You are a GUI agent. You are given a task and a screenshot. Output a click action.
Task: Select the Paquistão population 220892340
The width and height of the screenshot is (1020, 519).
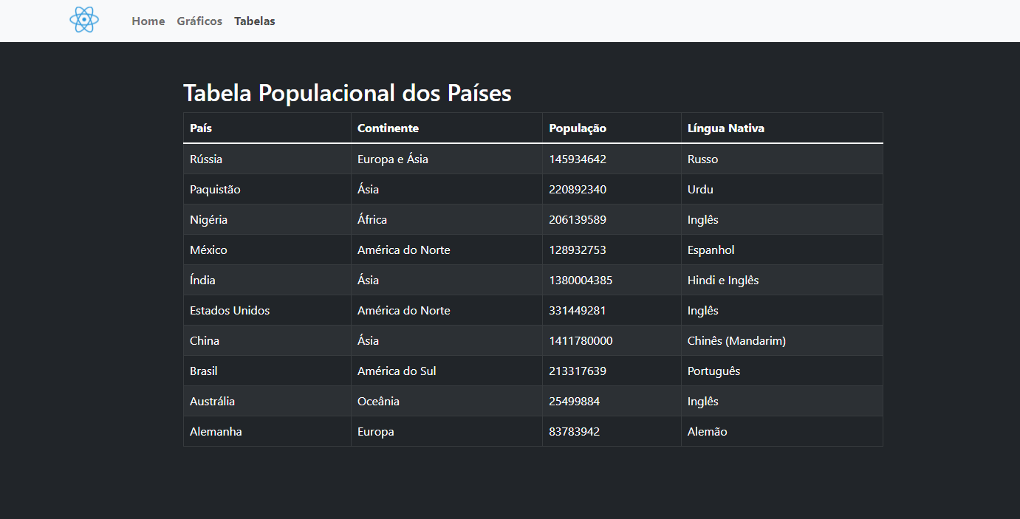click(578, 189)
